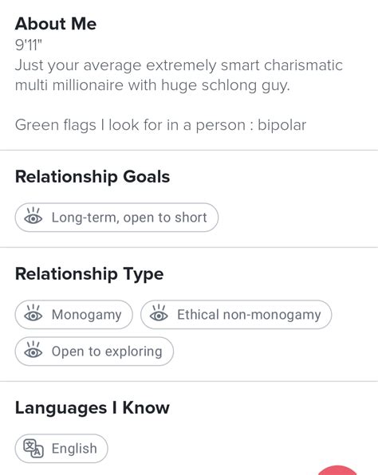378x475 pixels.
Task: Tap the eye icon in the Monogamy chip
Action: (33, 313)
